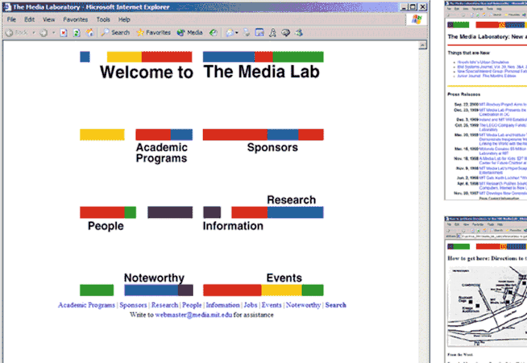Open the Mail dropdown arrow
527x363 pixels.
pyautogui.click(x=236, y=32)
